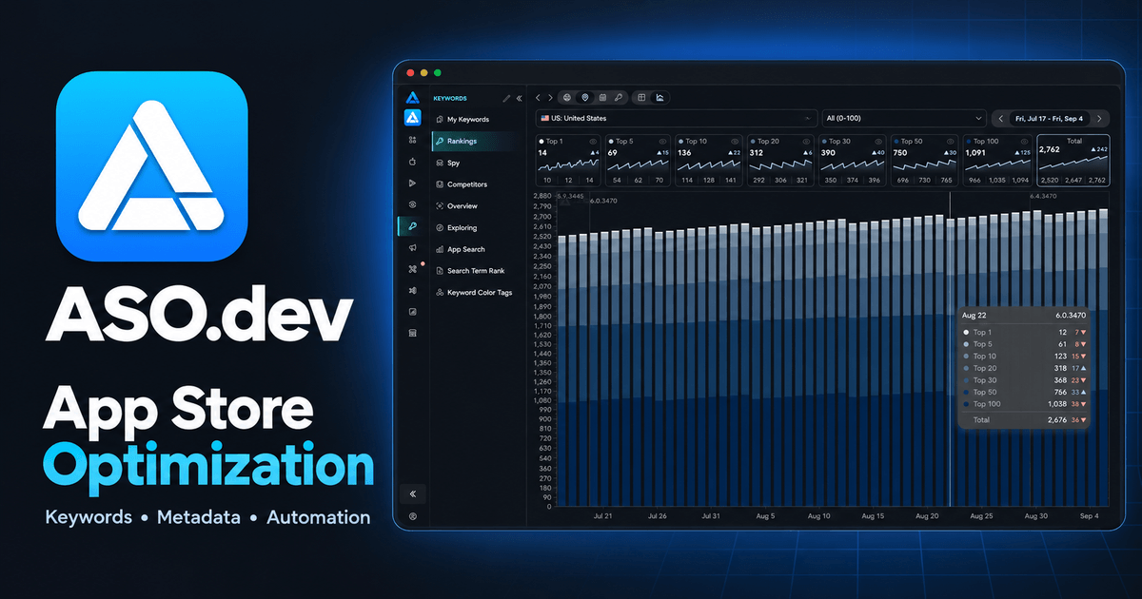
Task: Toggle visibility eye on the Top 1 card
Action: [594, 141]
